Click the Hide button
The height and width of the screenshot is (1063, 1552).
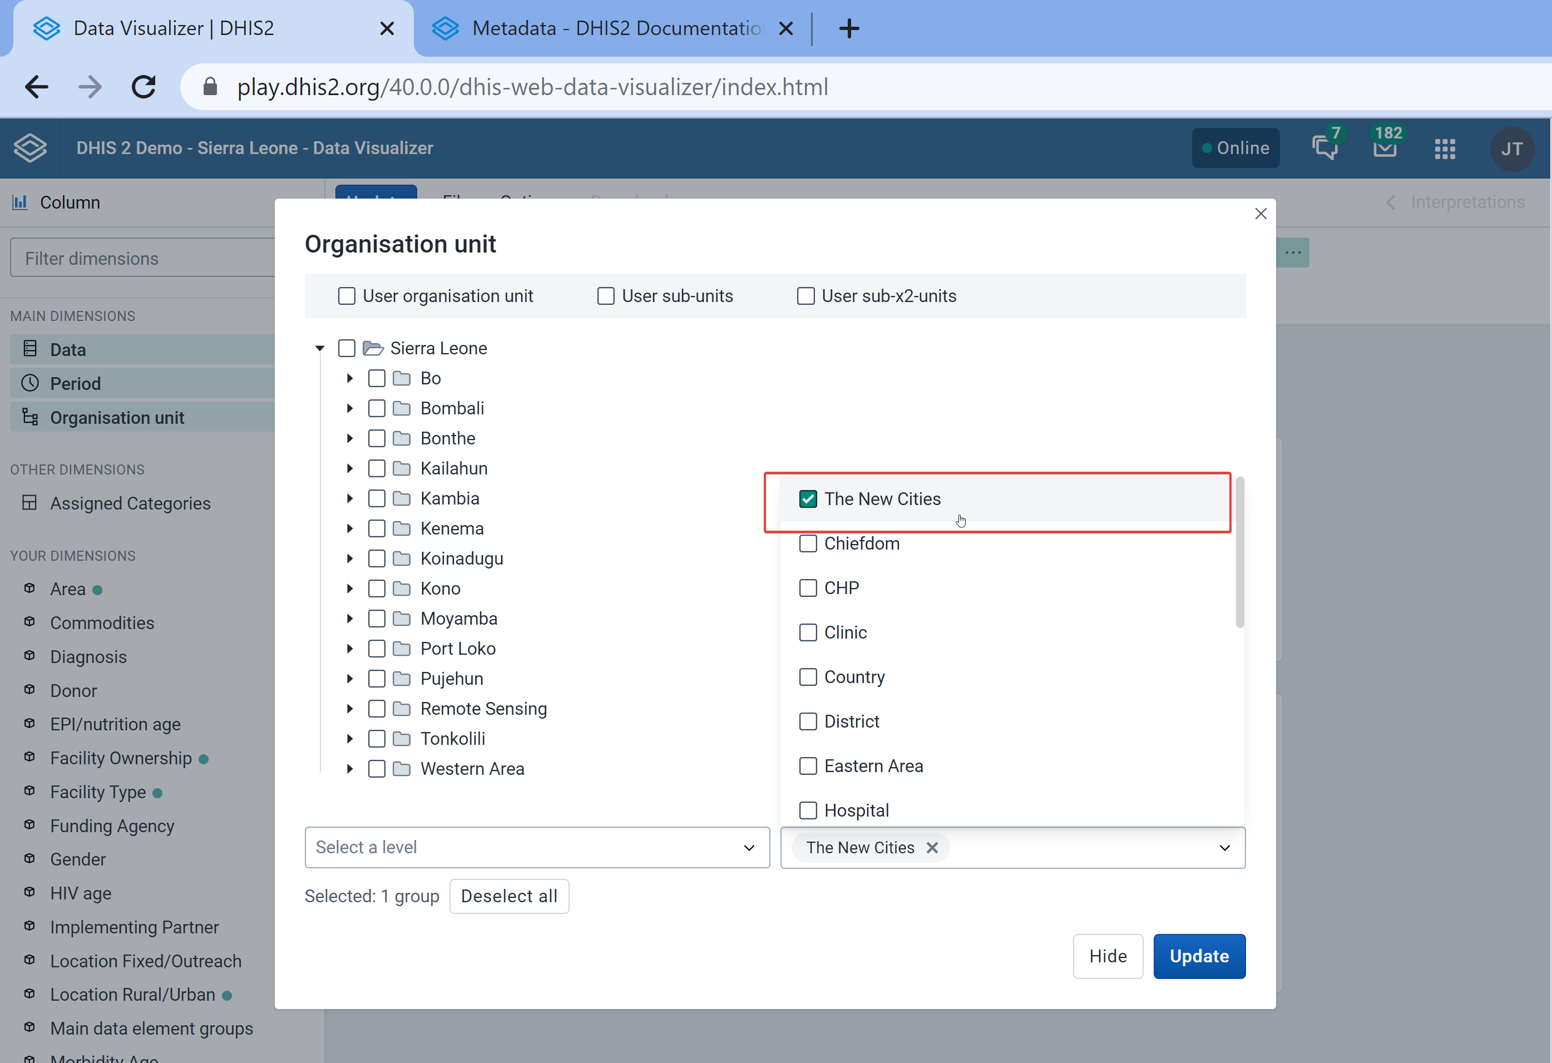point(1107,956)
